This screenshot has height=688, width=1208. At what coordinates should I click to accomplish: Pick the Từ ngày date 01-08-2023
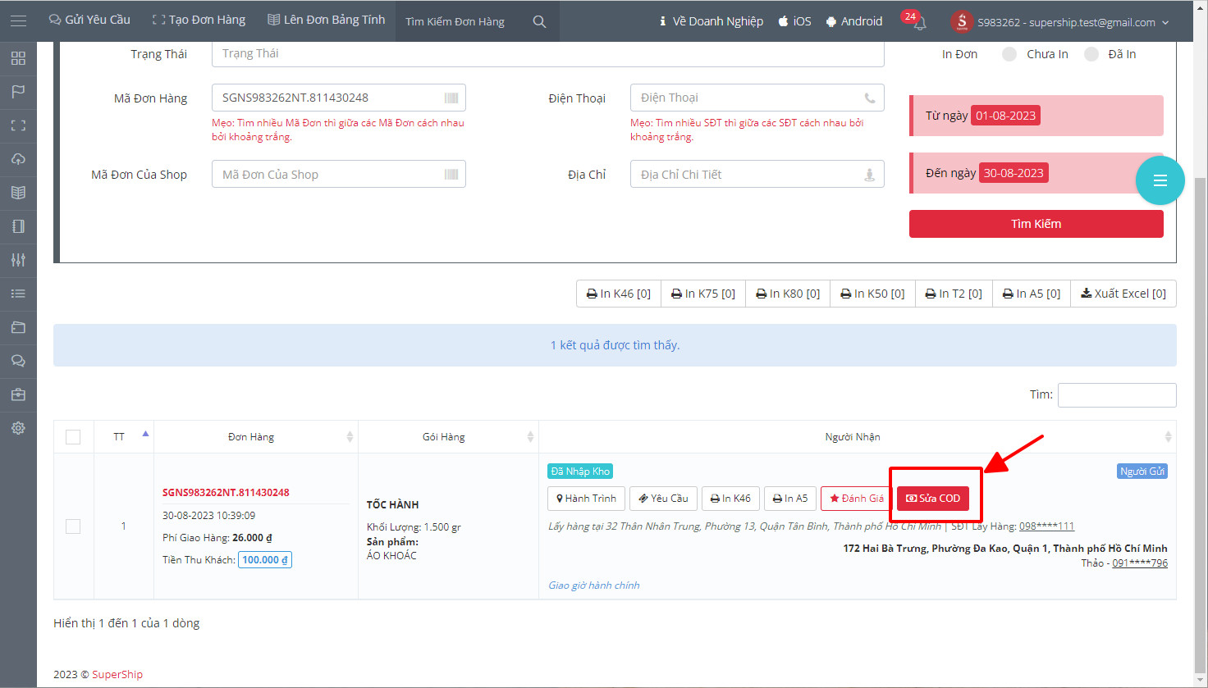click(1005, 116)
